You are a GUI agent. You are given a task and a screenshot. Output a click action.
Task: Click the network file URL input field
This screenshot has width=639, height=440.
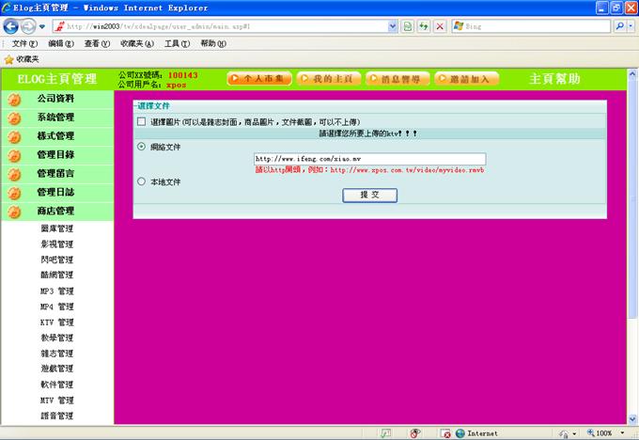click(368, 159)
